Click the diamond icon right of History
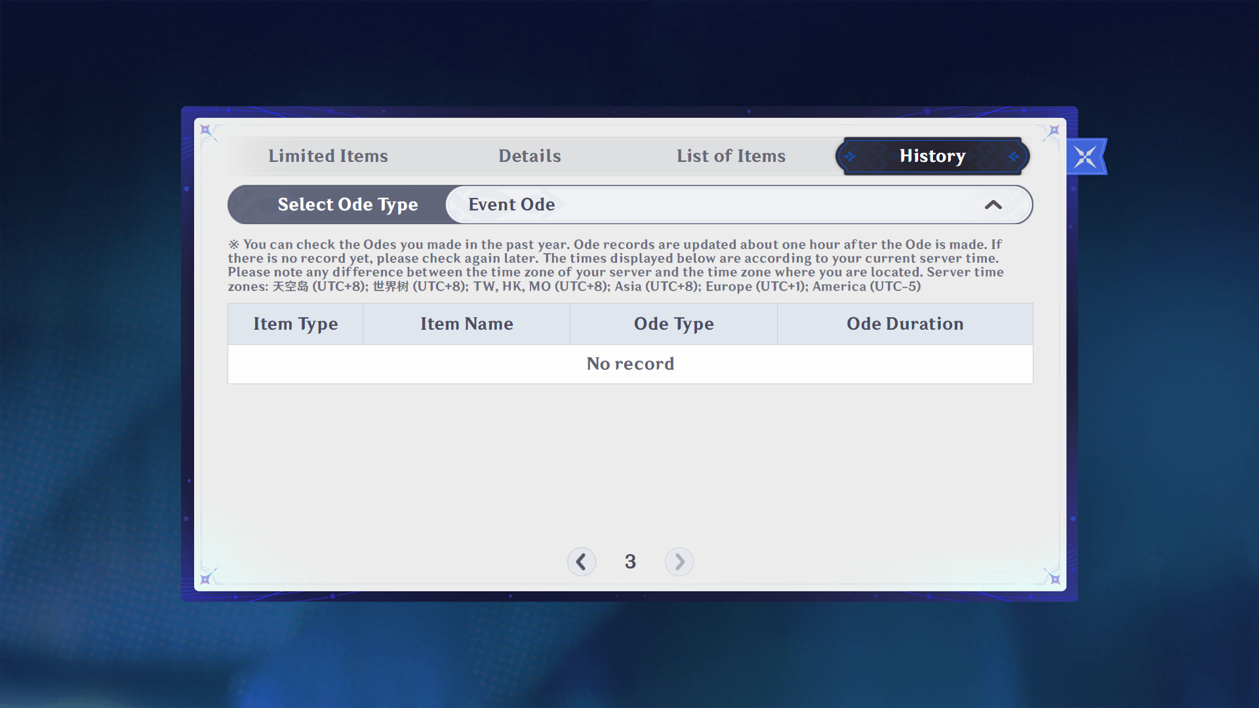 [x=1013, y=157]
